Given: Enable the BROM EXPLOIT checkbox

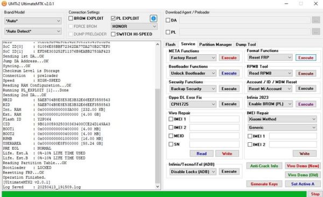Looking at the screenshot, I should [x=71, y=18].
